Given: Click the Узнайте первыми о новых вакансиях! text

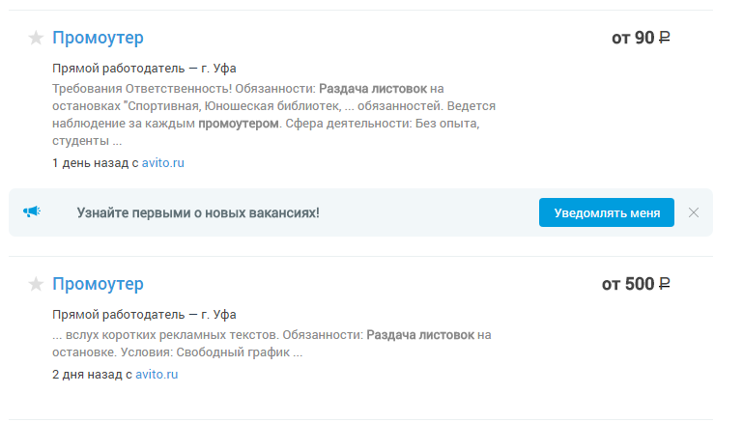Looking at the screenshot, I should 198,212.
